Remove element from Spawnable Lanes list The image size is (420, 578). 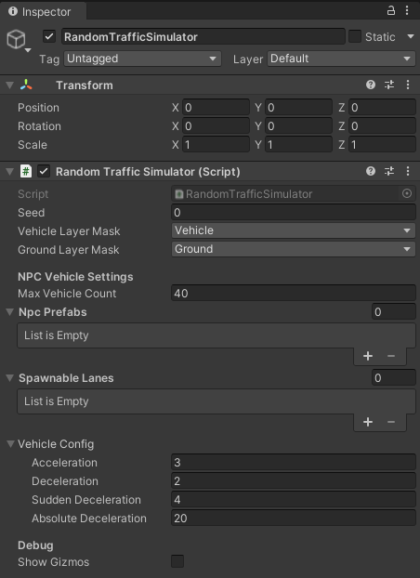coord(391,422)
